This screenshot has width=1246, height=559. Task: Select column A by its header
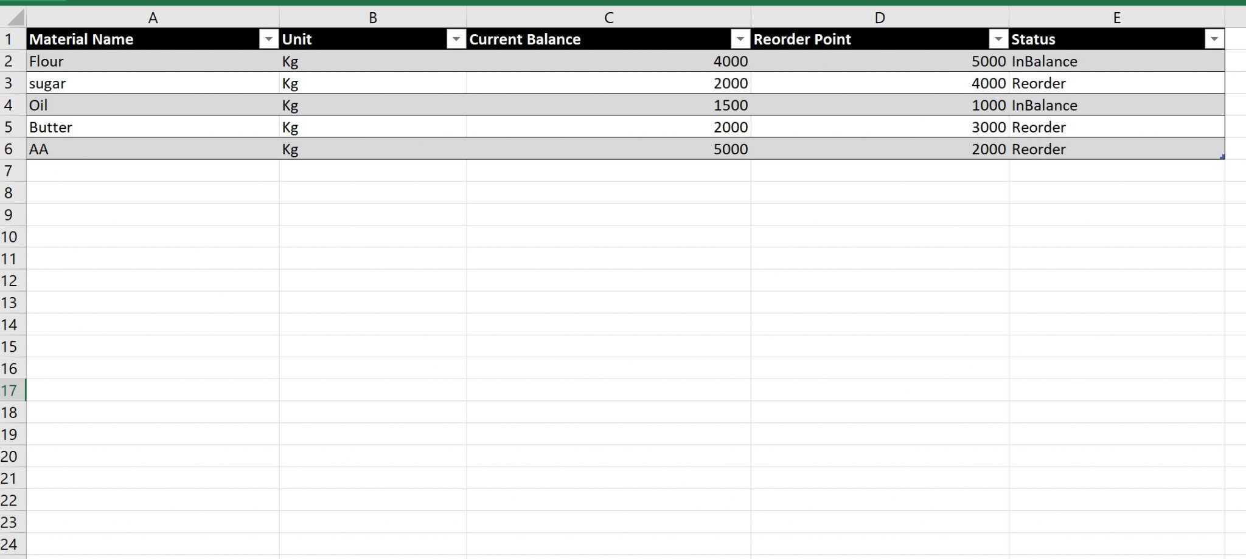tap(152, 17)
